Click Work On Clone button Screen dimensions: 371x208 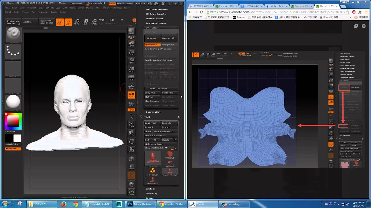(161, 88)
